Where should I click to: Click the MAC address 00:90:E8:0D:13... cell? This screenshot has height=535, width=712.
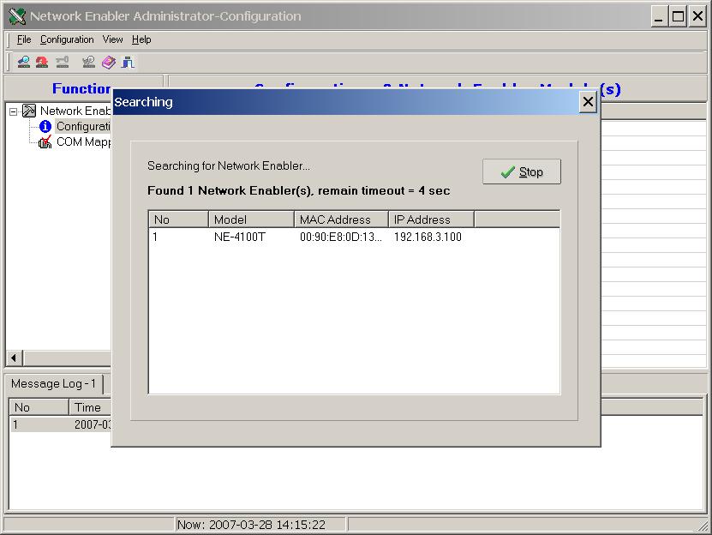point(340,237)
